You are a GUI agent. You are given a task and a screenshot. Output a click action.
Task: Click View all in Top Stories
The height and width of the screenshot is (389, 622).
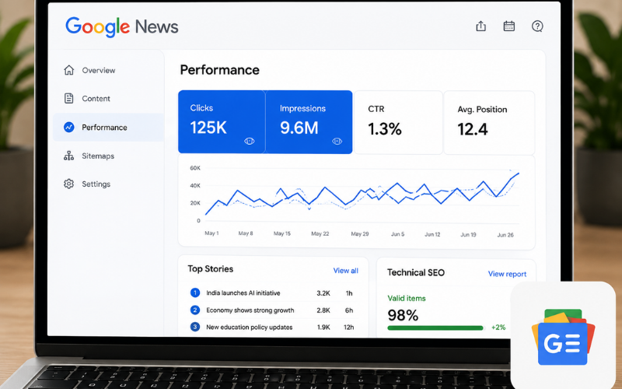pos(345,271)
